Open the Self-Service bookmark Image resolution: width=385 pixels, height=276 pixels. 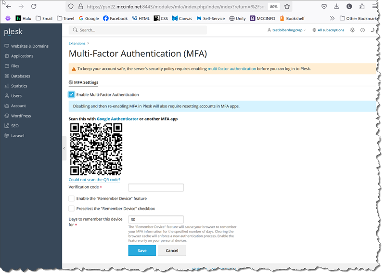pyautogui.click(x=211, y=18)
